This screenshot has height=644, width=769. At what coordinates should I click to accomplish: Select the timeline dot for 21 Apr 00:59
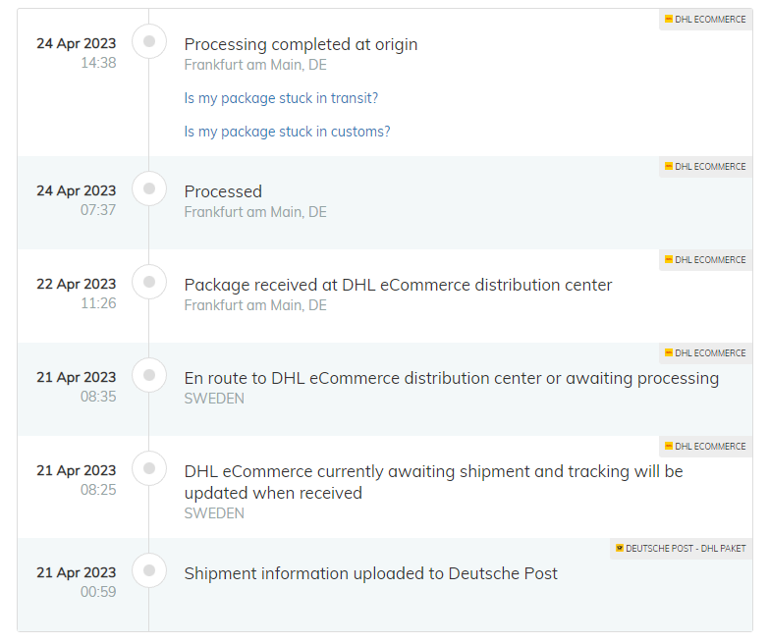click(x=149, y=570)
